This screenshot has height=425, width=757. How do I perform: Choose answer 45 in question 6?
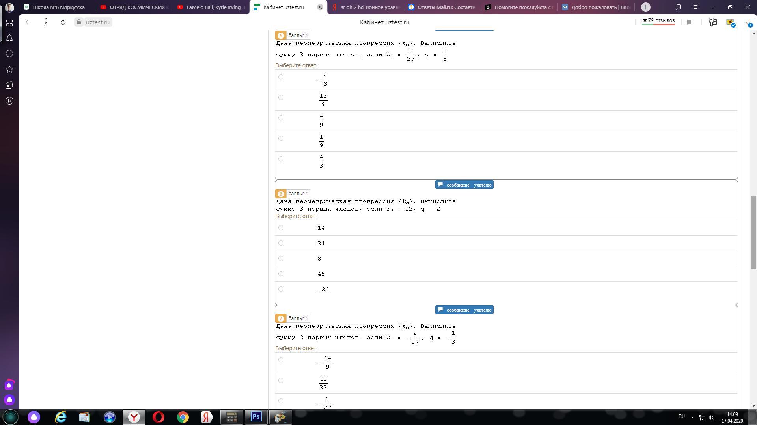[281, 274]
